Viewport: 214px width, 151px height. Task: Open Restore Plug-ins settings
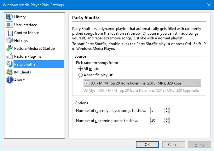coord(28,56)
